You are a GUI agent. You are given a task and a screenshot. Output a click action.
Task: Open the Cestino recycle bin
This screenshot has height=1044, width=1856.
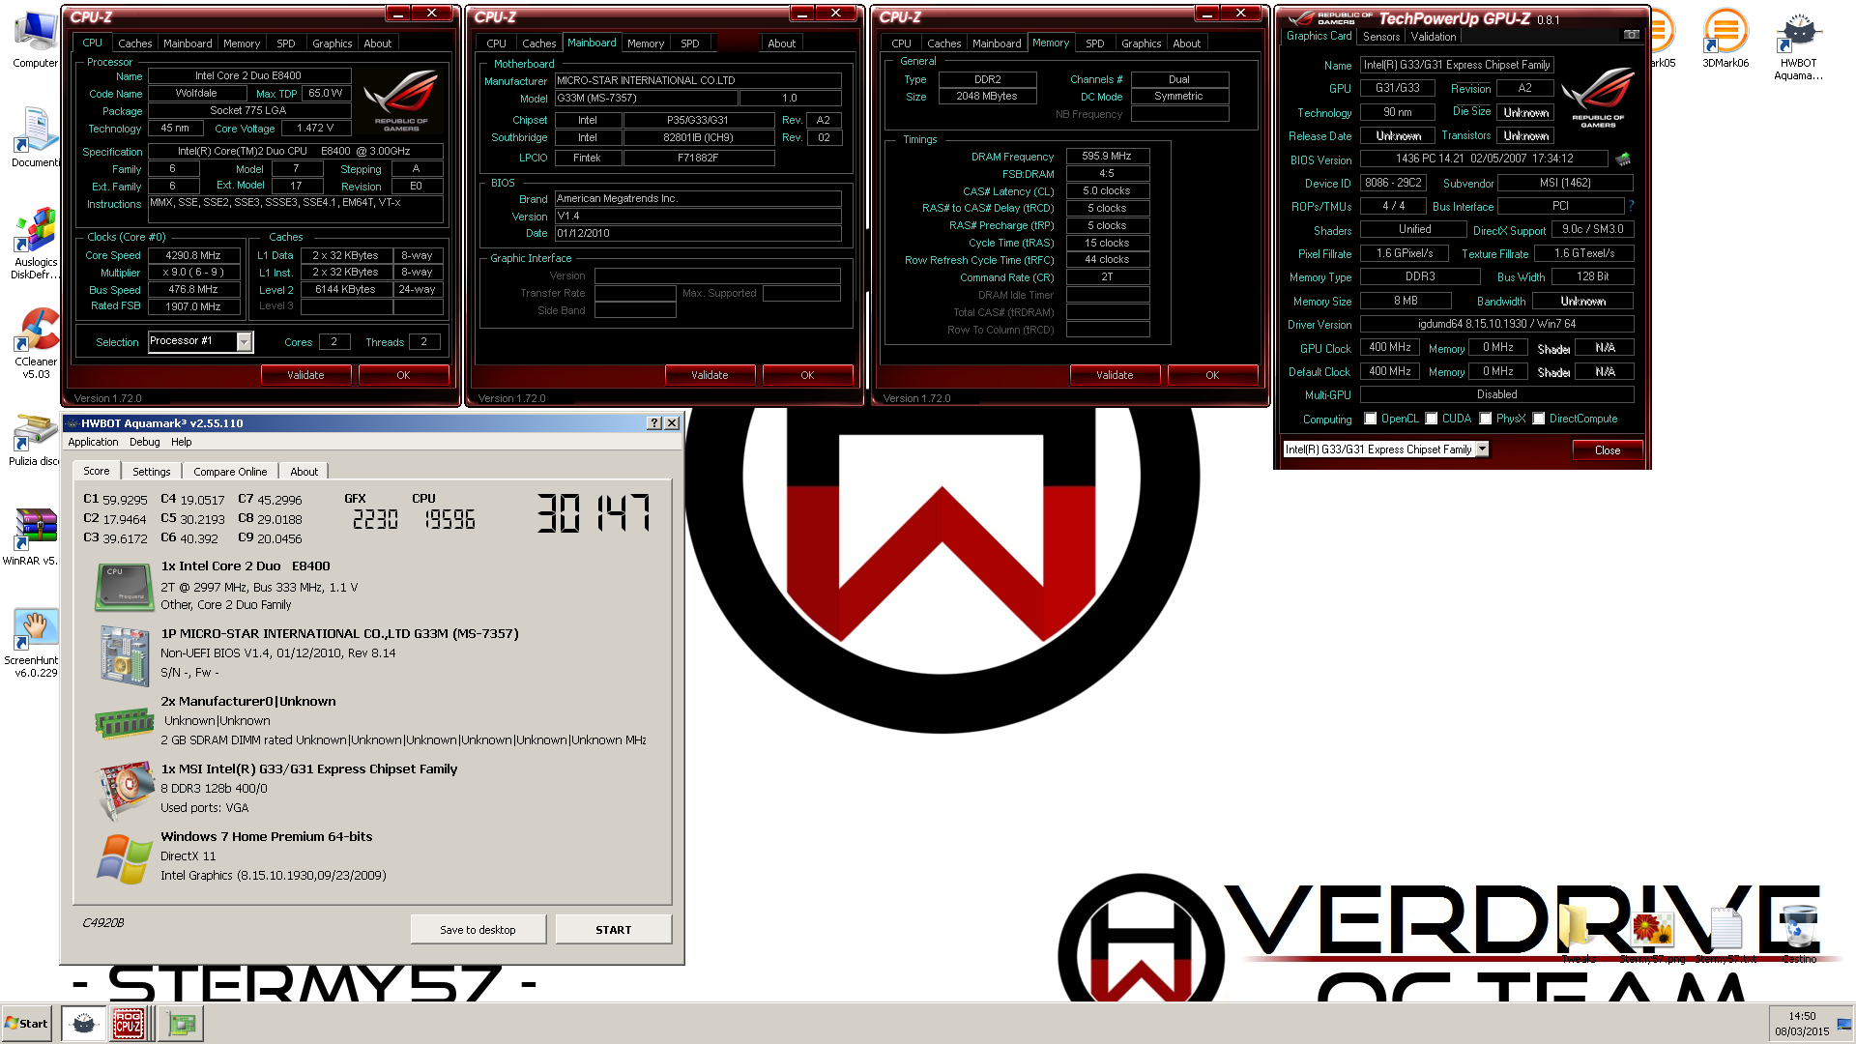click(x=1799, y=934)
